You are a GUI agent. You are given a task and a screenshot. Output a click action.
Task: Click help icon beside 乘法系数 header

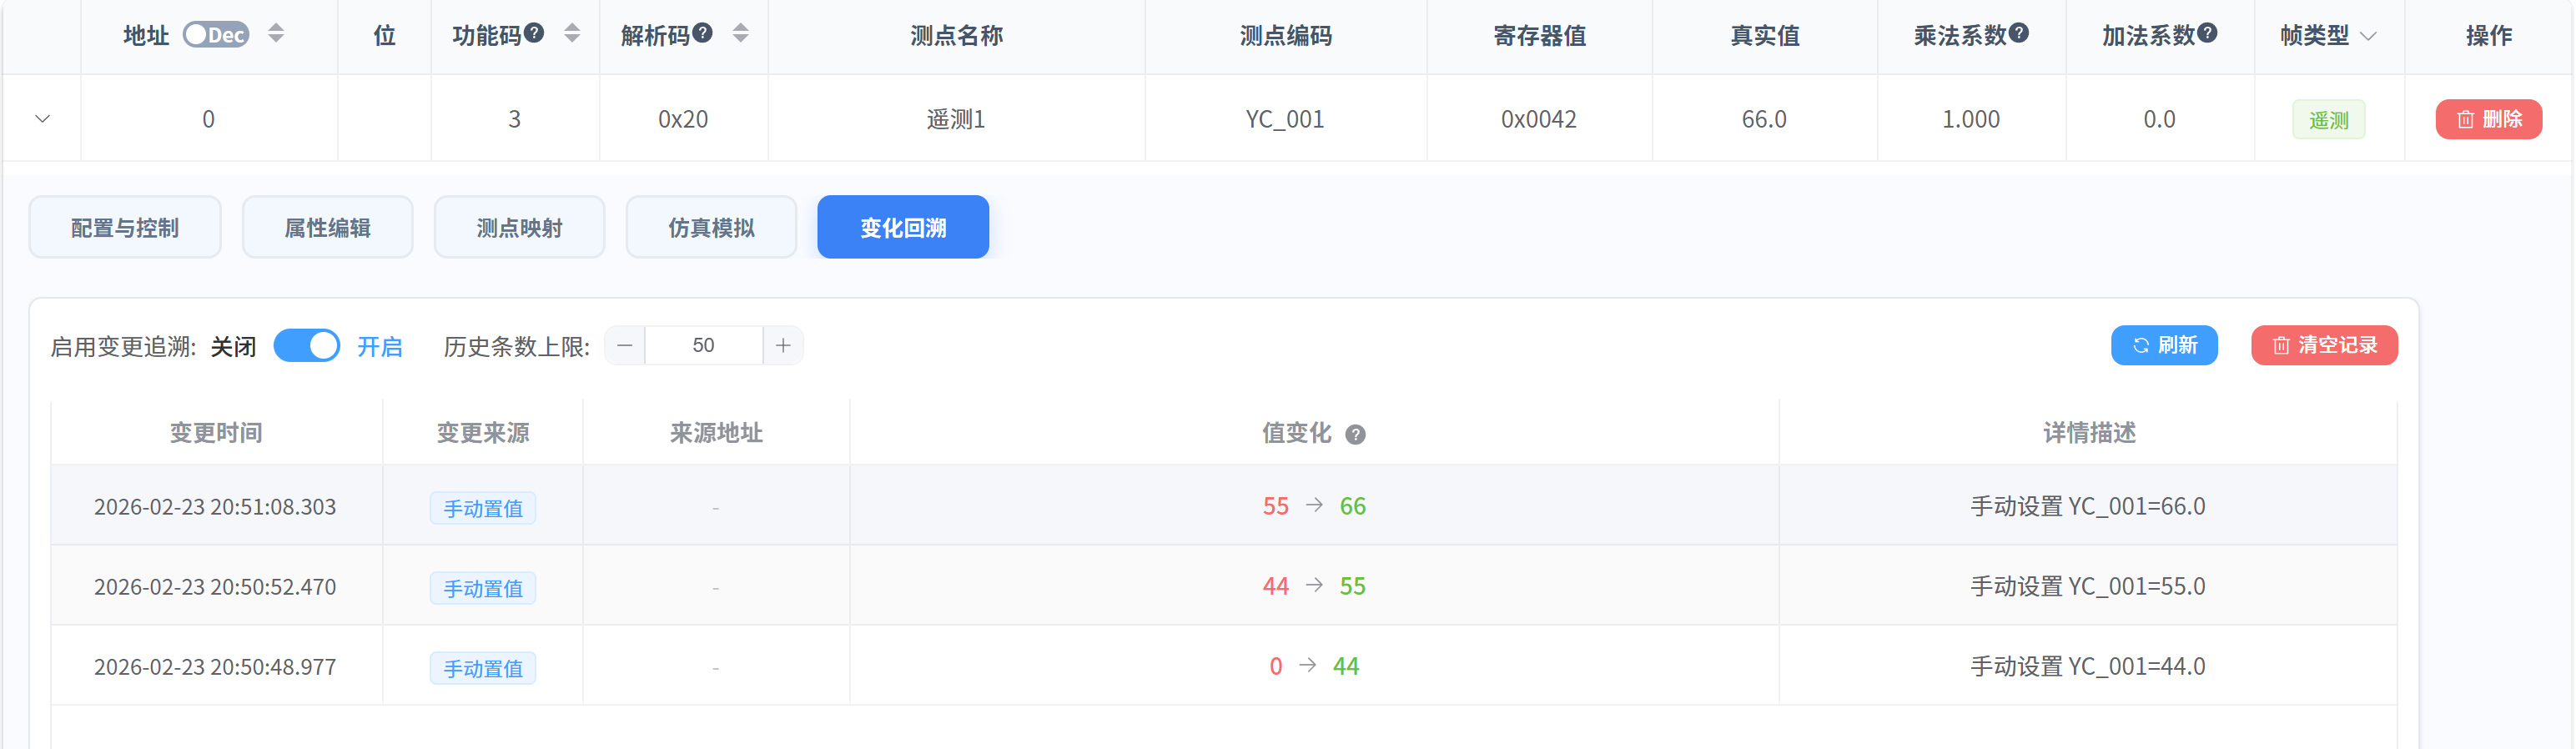(x=2019, y=33)
